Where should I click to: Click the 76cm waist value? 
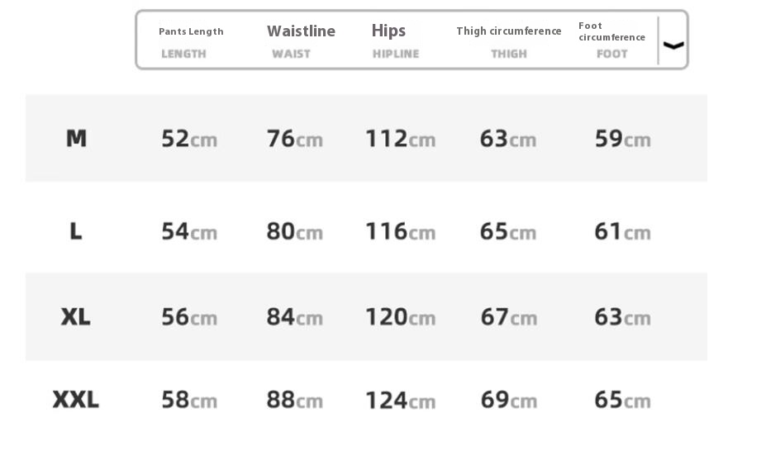(294, 139)
